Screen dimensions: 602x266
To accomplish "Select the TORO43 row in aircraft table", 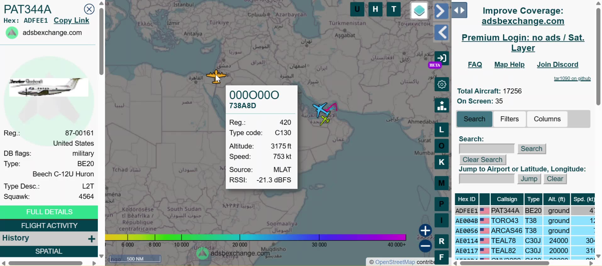I will [x=525, y=221].
